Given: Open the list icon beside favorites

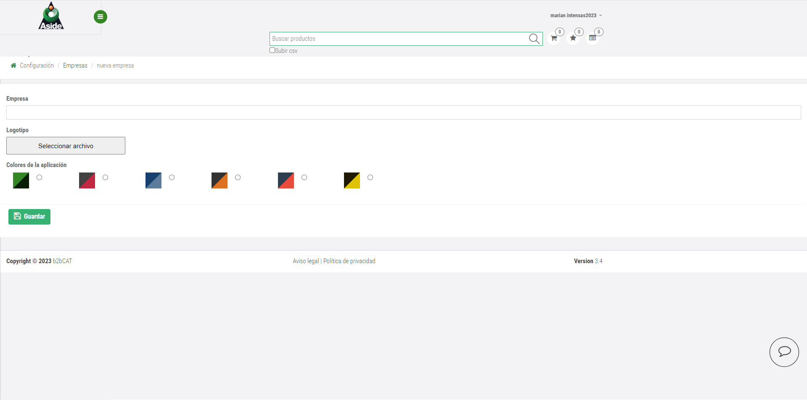Looking at the screenshot, I should coord(592,38).
